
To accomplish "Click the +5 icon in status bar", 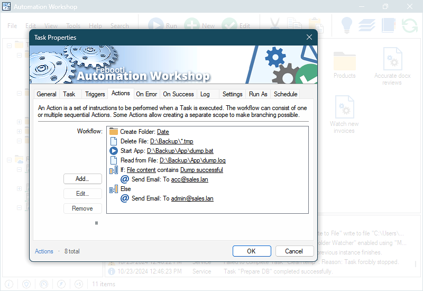I will click(x=78, y=284).
